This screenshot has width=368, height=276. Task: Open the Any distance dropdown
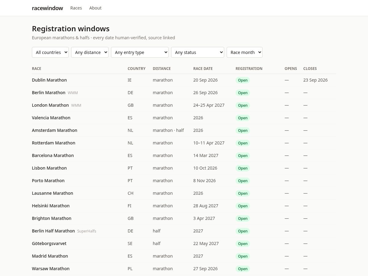(x=90, y=52)
